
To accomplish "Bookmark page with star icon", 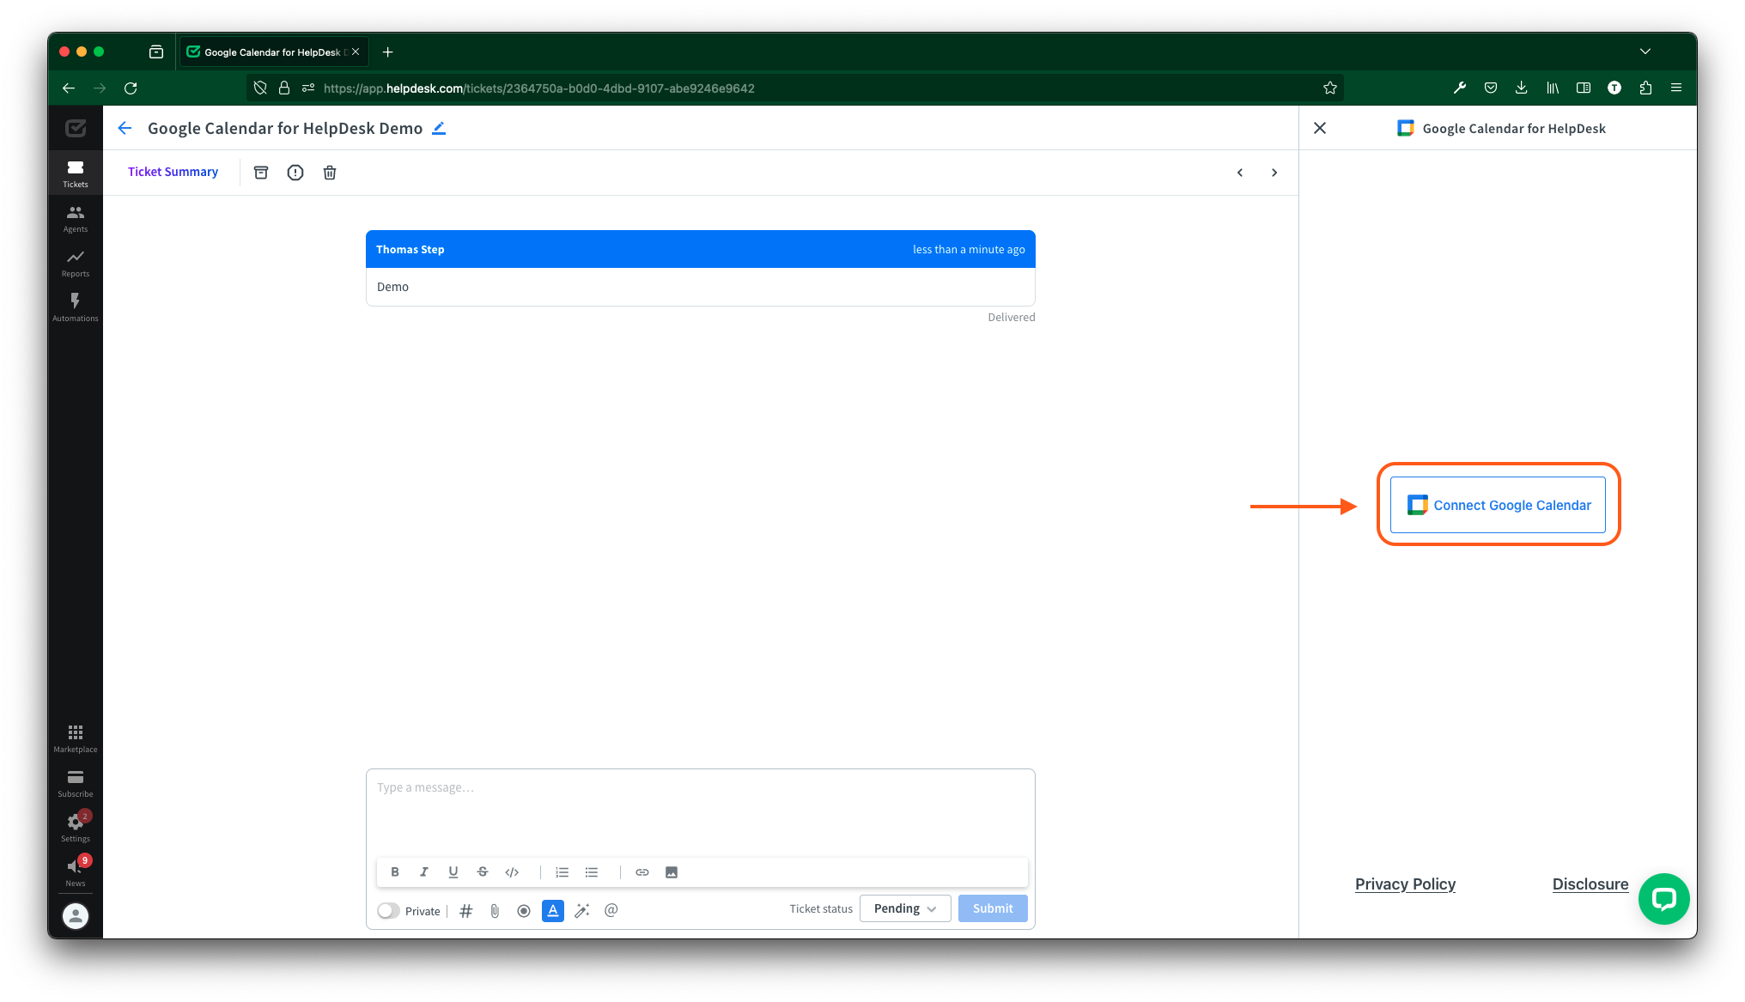I will click(x=1330, y=88).
